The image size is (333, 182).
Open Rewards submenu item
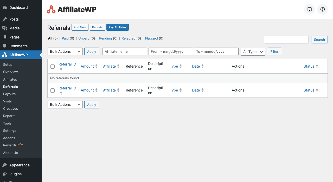(x=10, y=145)
